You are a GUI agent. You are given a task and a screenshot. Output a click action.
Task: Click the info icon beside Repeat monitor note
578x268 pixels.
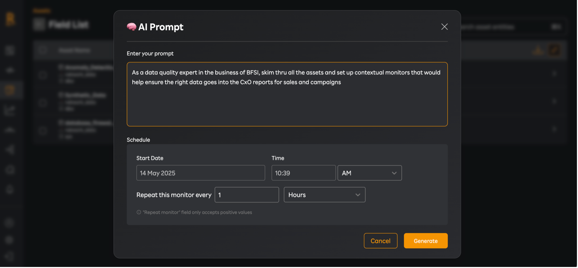coord(139,212)
